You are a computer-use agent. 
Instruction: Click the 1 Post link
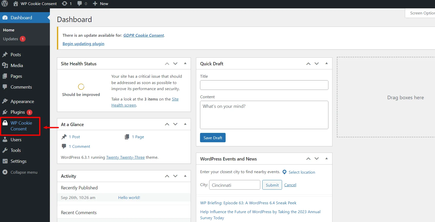tap(74, 137)
